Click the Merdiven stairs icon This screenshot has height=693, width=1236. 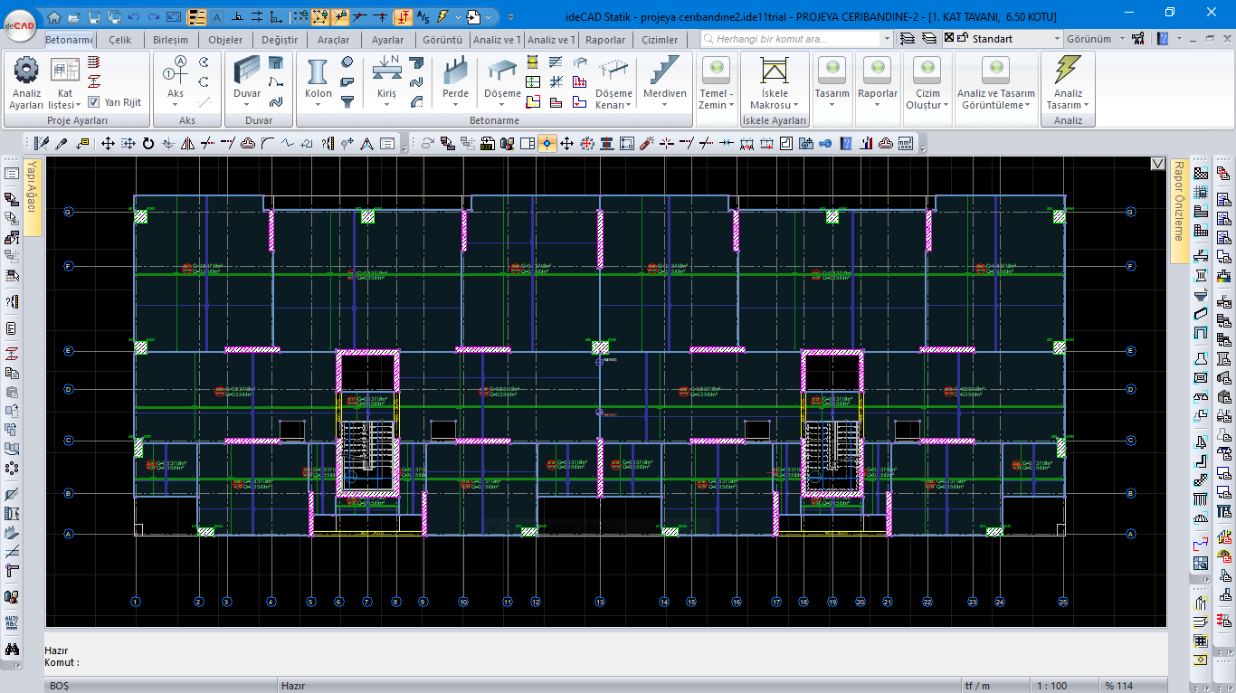[x=665, y=71]
